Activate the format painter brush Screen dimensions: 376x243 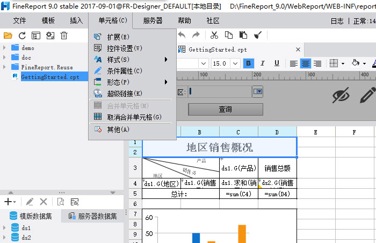tap(258, 35)
